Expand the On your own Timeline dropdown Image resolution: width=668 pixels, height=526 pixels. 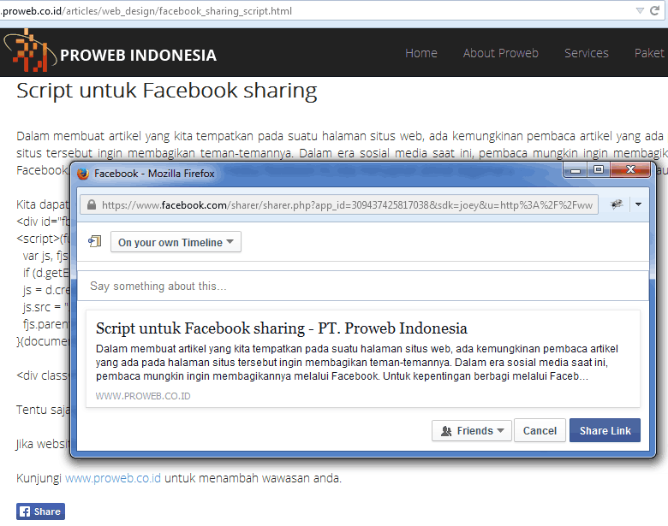click(x=176, y=242)
